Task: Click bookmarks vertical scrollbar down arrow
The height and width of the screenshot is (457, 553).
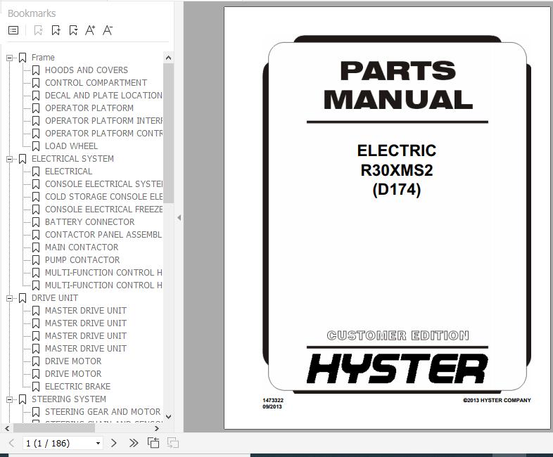Action: click(x=169, y=417)
